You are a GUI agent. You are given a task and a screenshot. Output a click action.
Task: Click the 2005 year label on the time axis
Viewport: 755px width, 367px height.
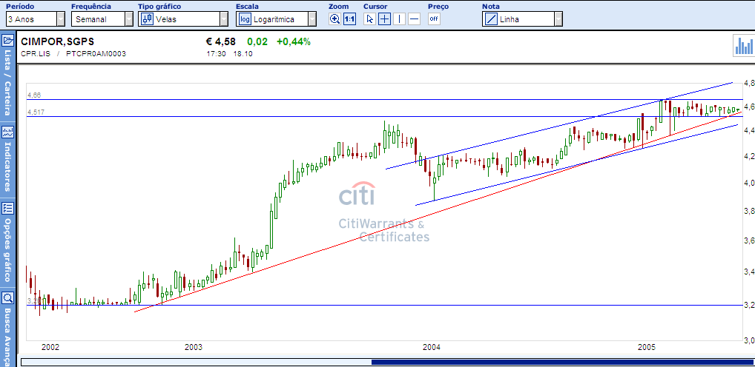tap(647, 347)
